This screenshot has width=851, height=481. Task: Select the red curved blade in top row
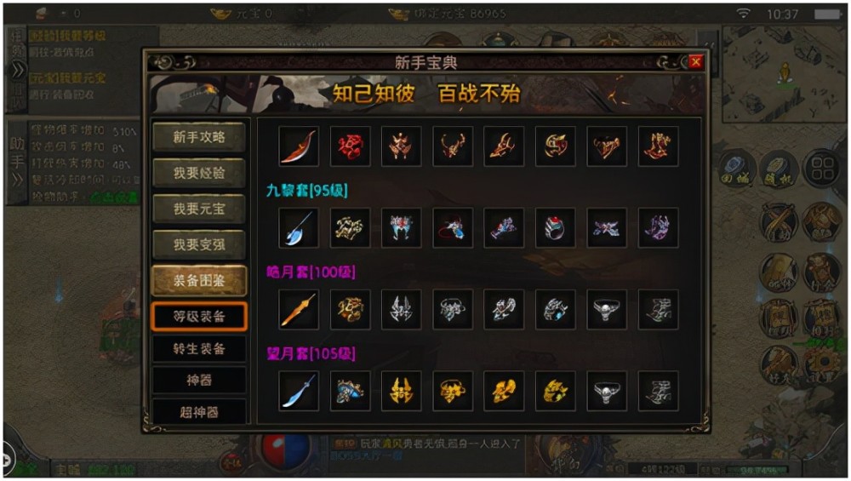point(299,146)
